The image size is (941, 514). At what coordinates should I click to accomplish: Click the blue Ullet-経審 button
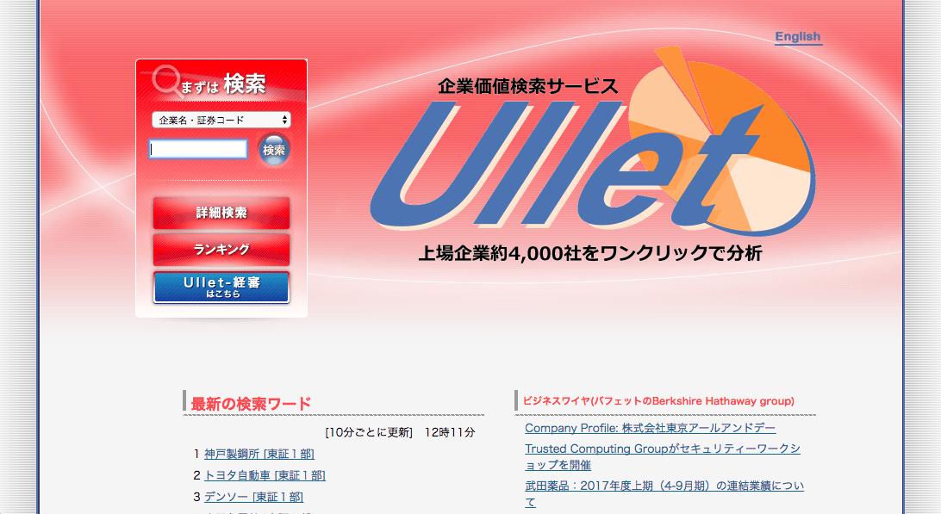click(221, 288)
